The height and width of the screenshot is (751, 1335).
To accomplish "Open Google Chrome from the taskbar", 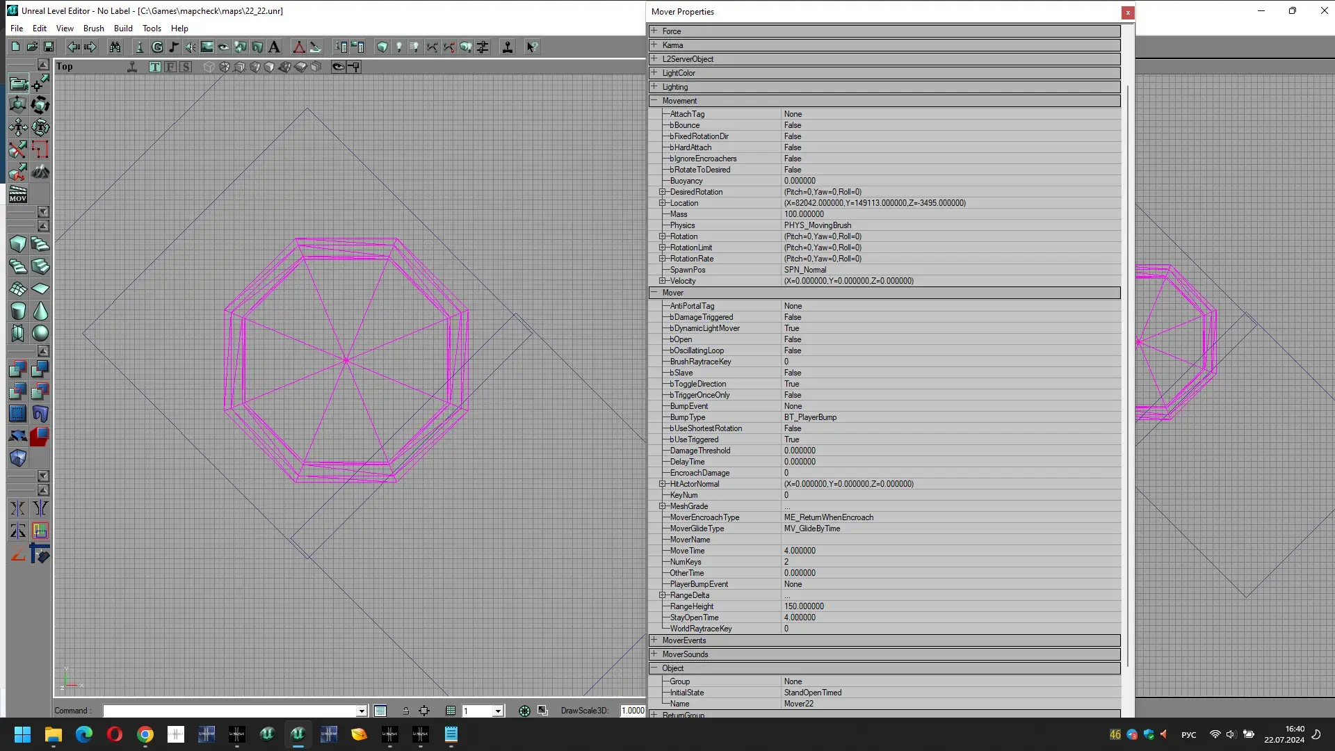I will 145,734.
